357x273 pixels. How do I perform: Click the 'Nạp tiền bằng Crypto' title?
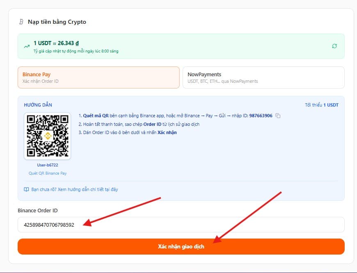[x=57, y=22]
